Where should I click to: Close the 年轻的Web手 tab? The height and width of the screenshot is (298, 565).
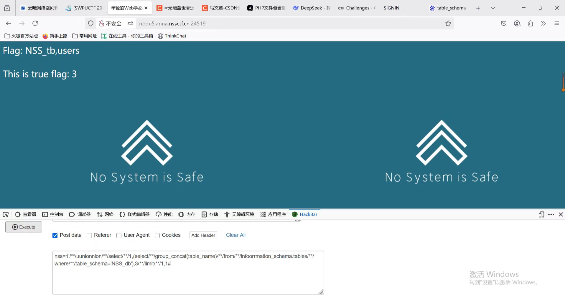pos(146,8)
